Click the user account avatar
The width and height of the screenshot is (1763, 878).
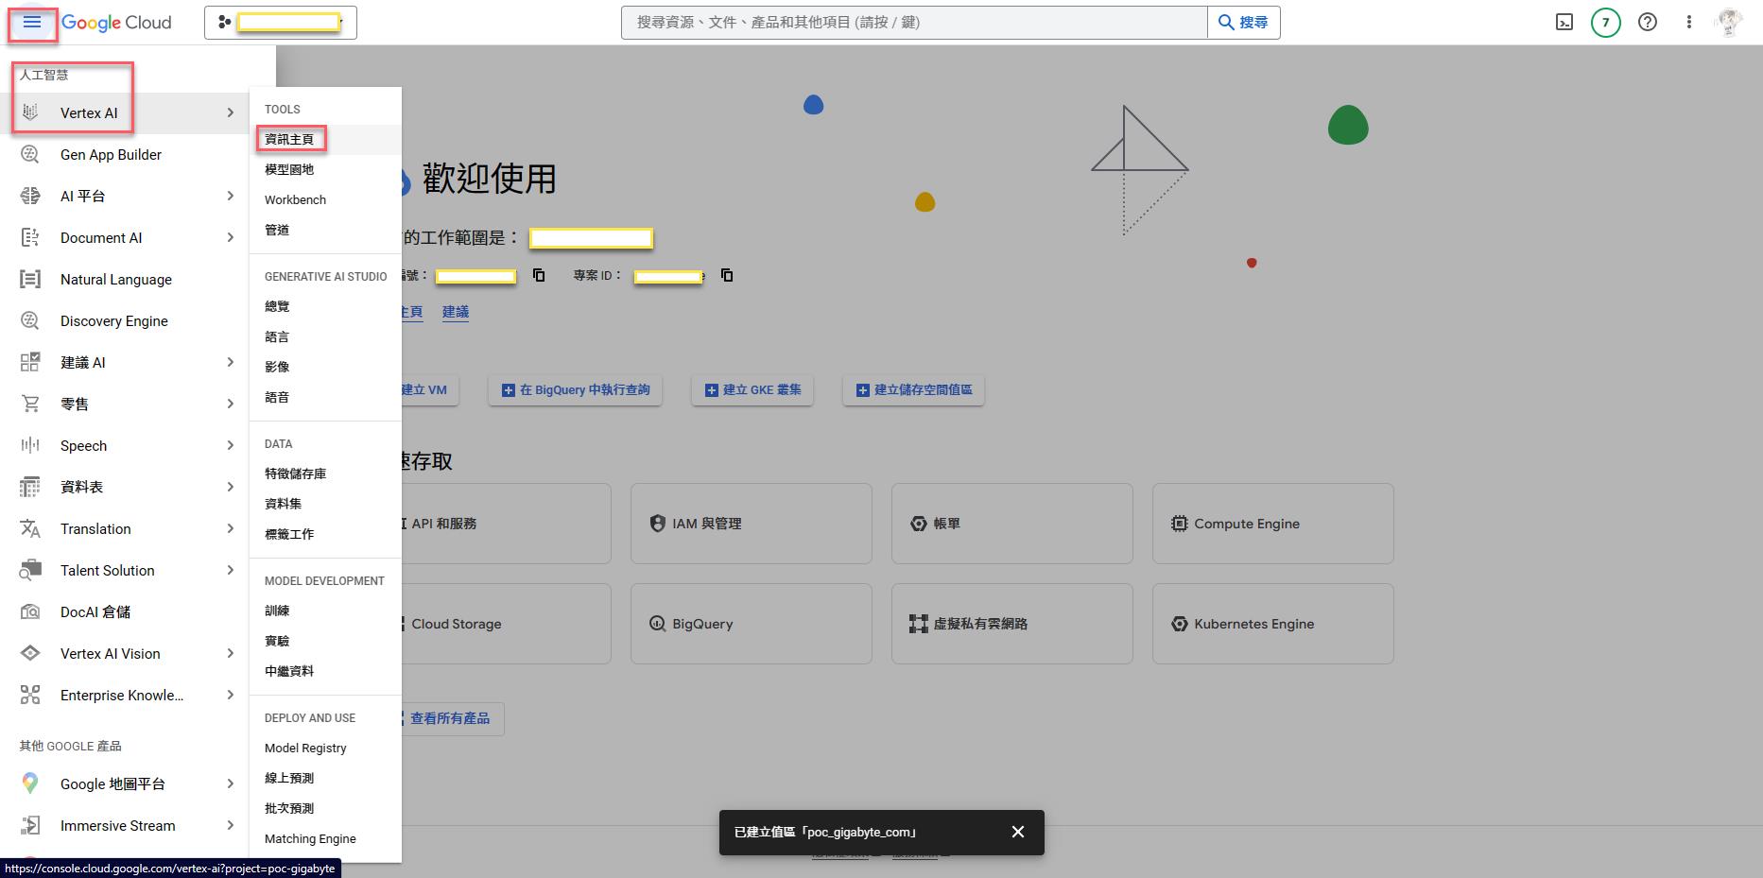(x=1730, y=23)
